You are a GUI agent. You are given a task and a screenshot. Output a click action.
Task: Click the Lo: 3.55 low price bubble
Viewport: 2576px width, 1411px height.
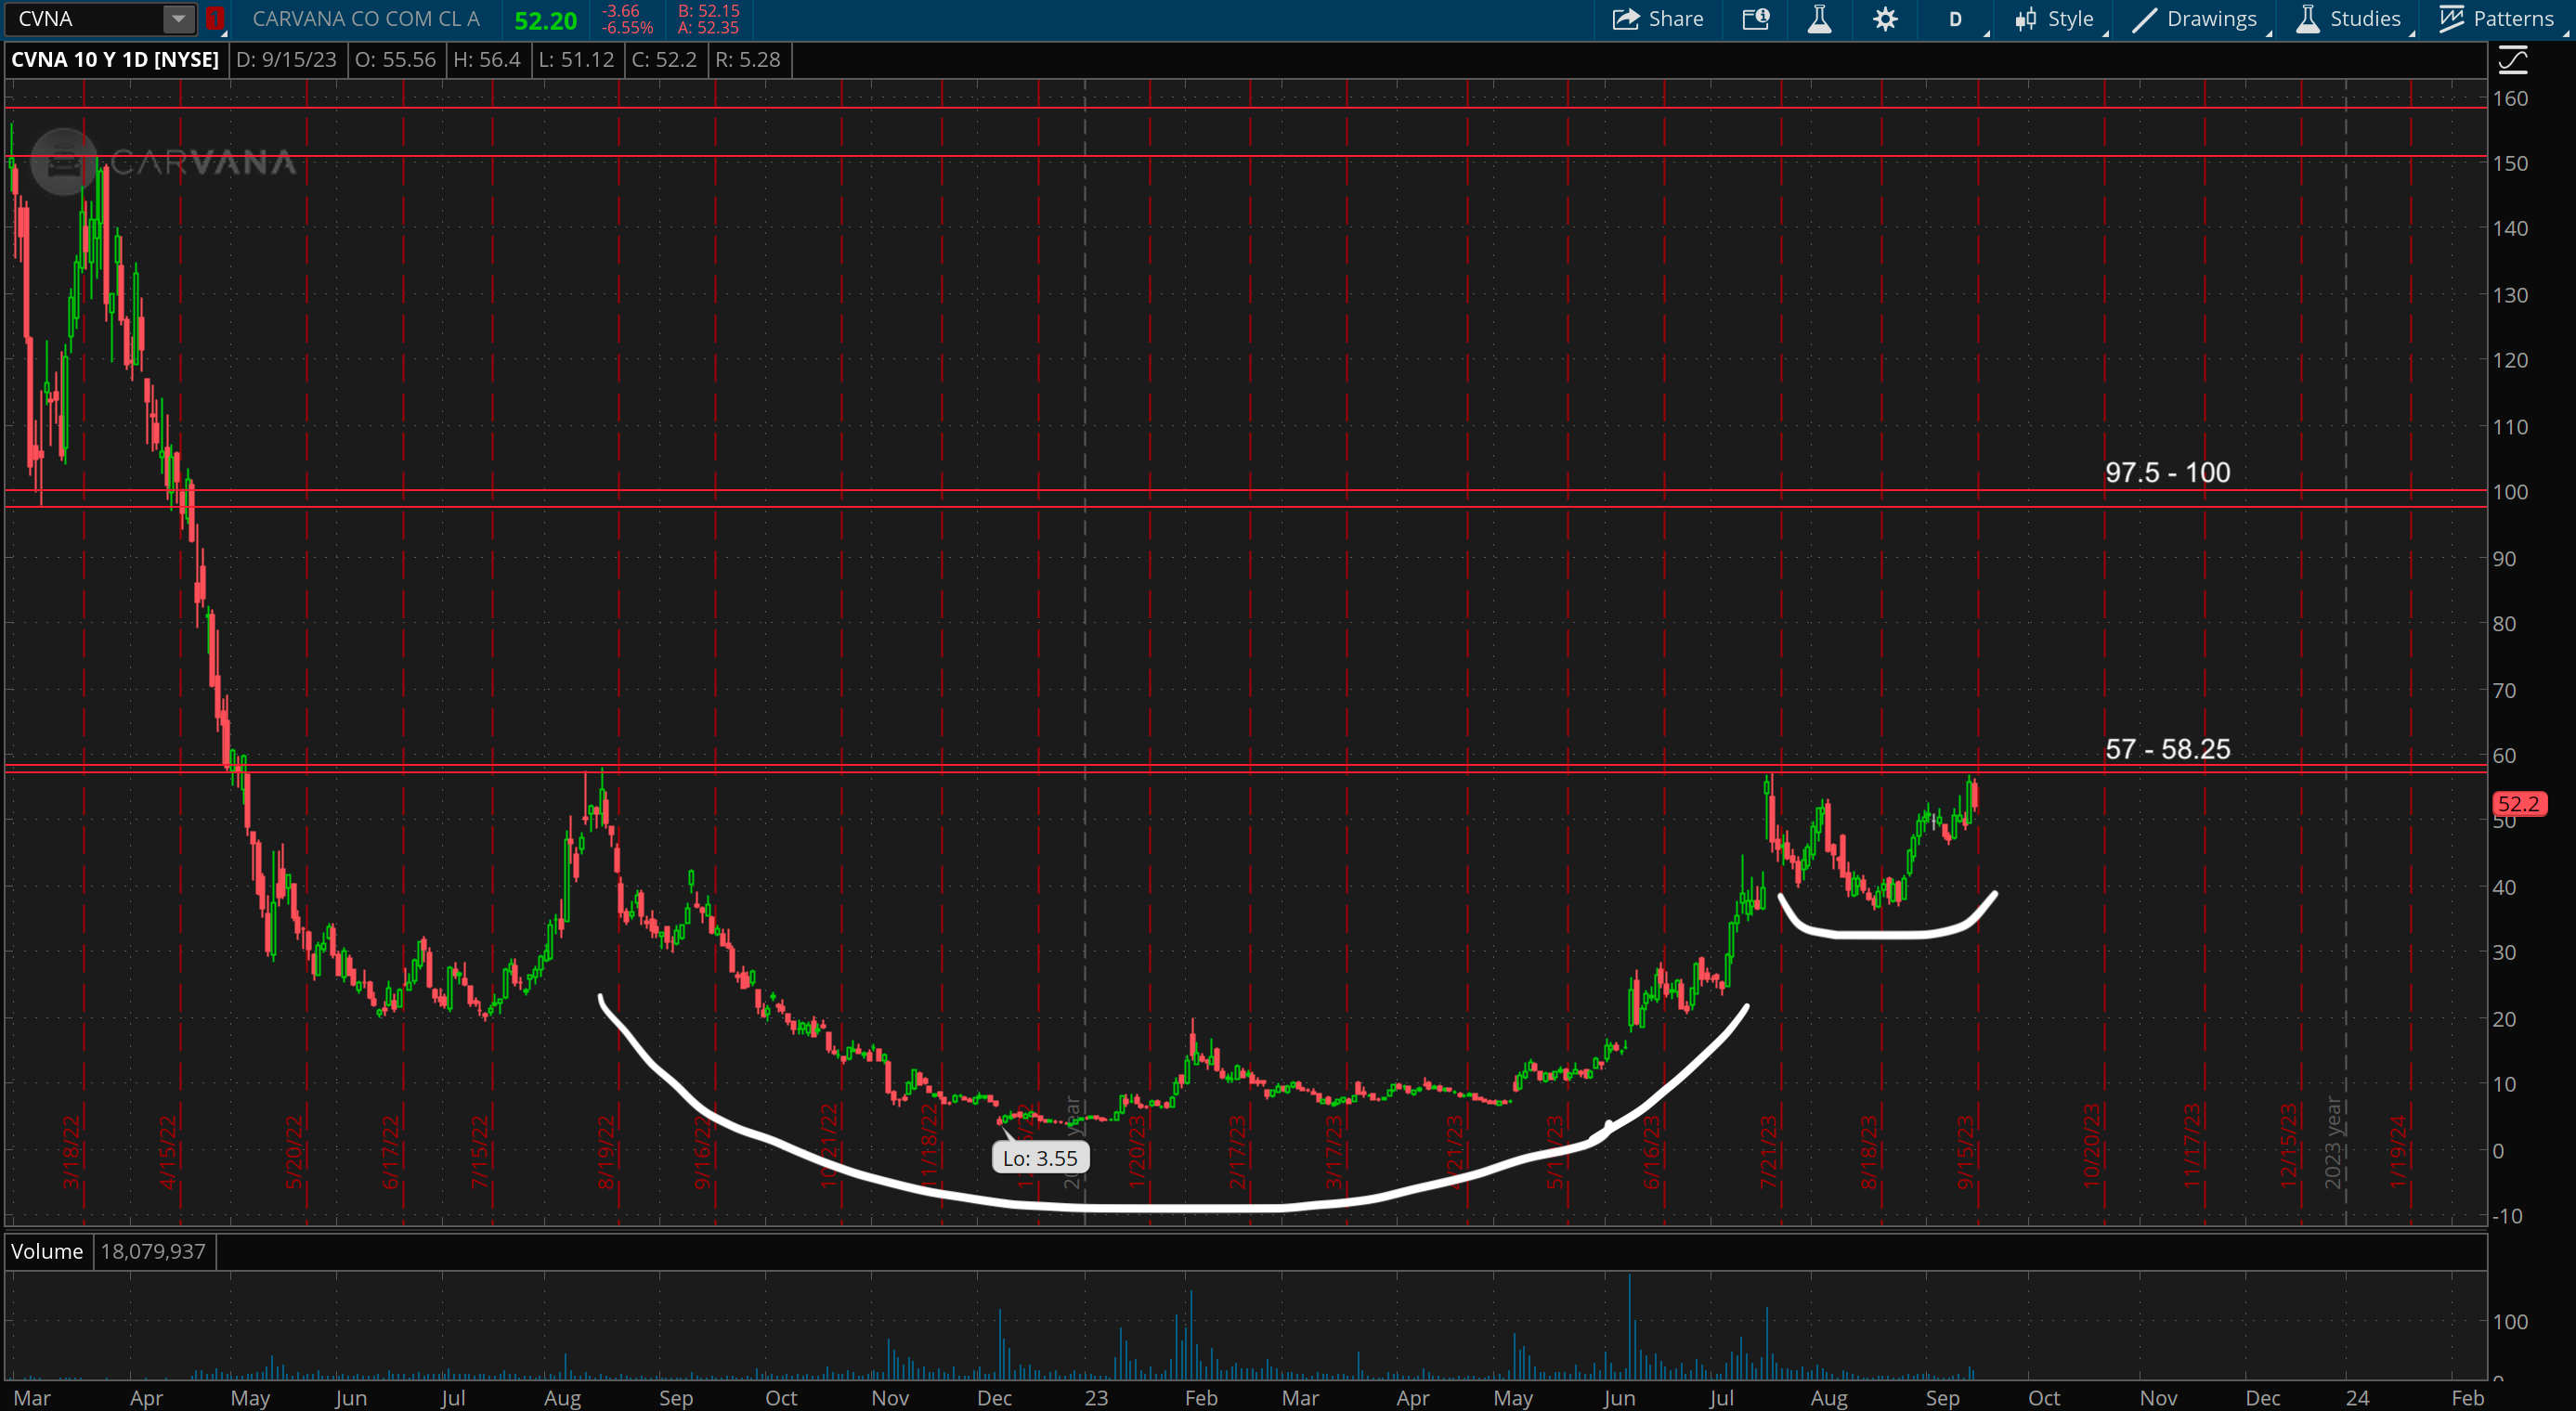click(x=1040, y=1159)
